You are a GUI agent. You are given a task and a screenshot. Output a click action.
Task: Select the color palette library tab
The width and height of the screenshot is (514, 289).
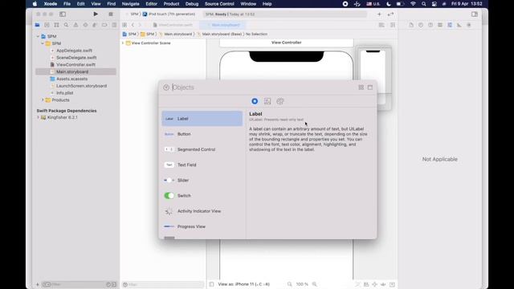(280, 101)
